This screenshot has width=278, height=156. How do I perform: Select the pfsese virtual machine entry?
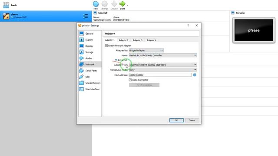click(x=46, y=16)
